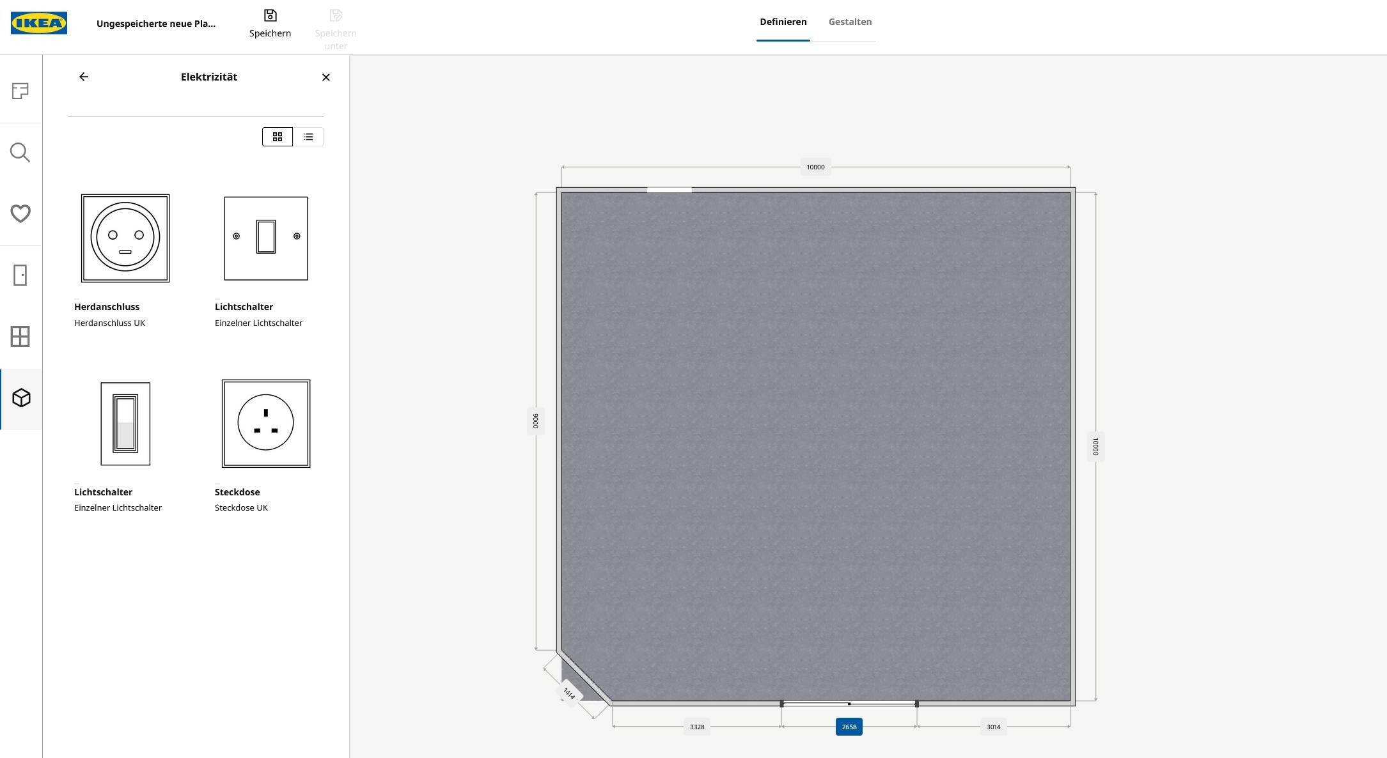Switch to list view toggle

click(x=308, y=137)
